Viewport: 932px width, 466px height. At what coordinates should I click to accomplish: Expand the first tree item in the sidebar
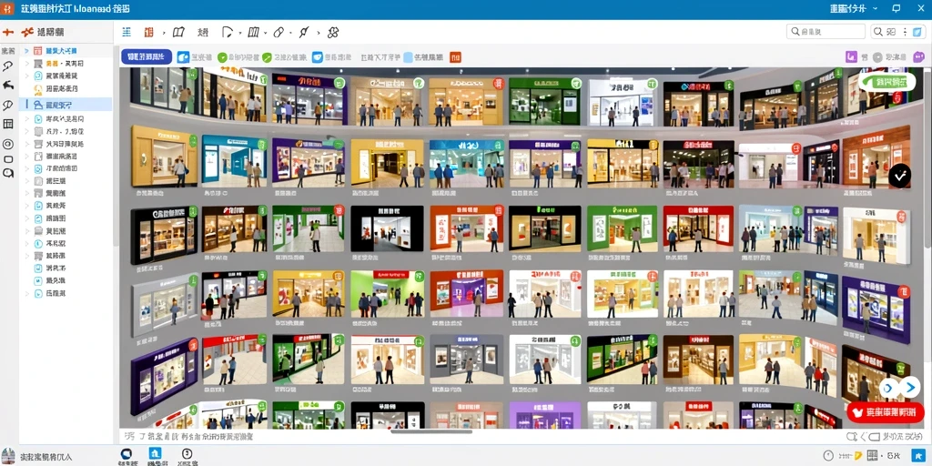pyautogui.click(x=26, y=51)
